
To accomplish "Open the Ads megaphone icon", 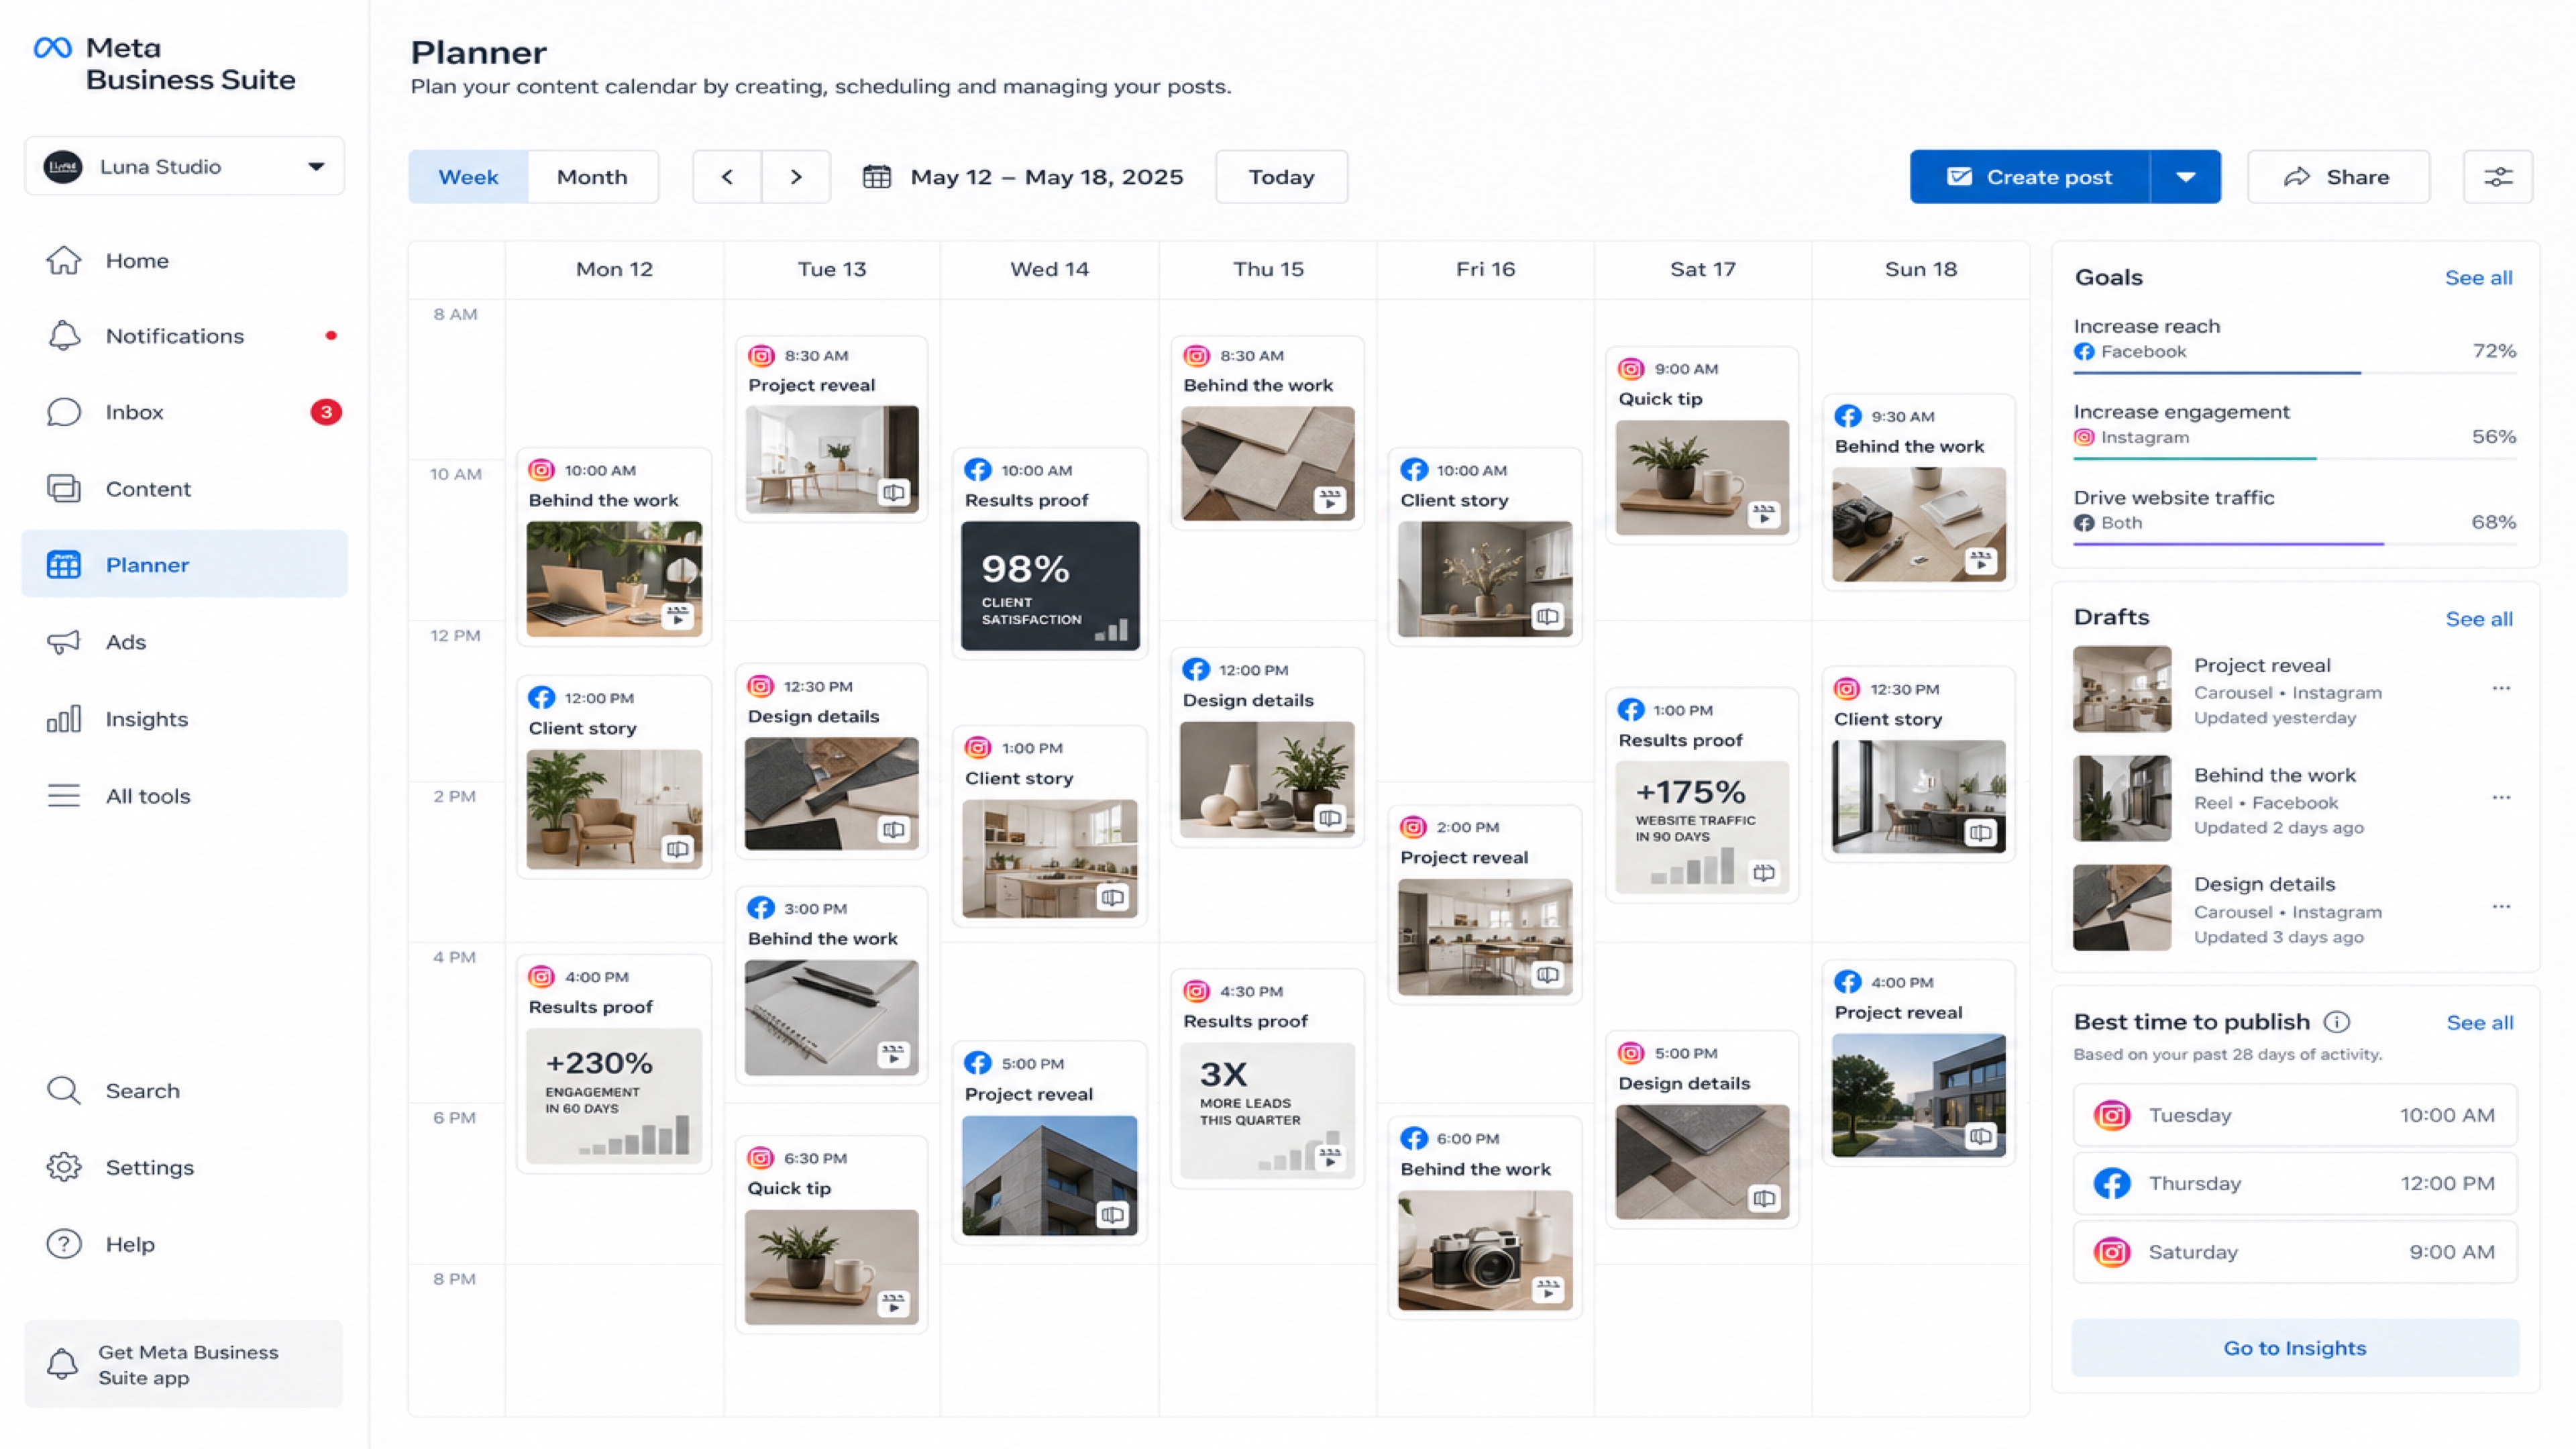I will [64, 642].
